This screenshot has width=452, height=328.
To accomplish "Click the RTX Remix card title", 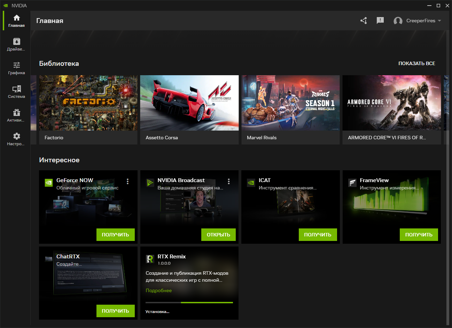I will pos(172,256).
